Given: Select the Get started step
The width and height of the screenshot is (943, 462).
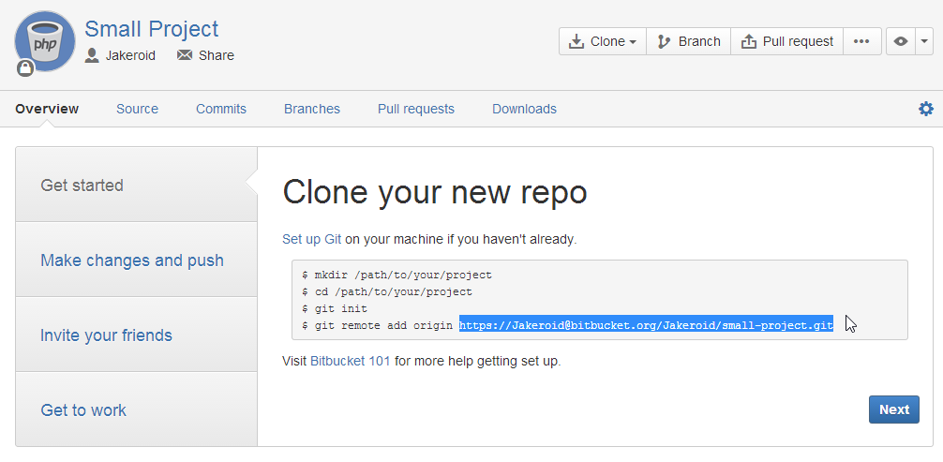Looking at the screenshot, I should click(x=137, y=185).
